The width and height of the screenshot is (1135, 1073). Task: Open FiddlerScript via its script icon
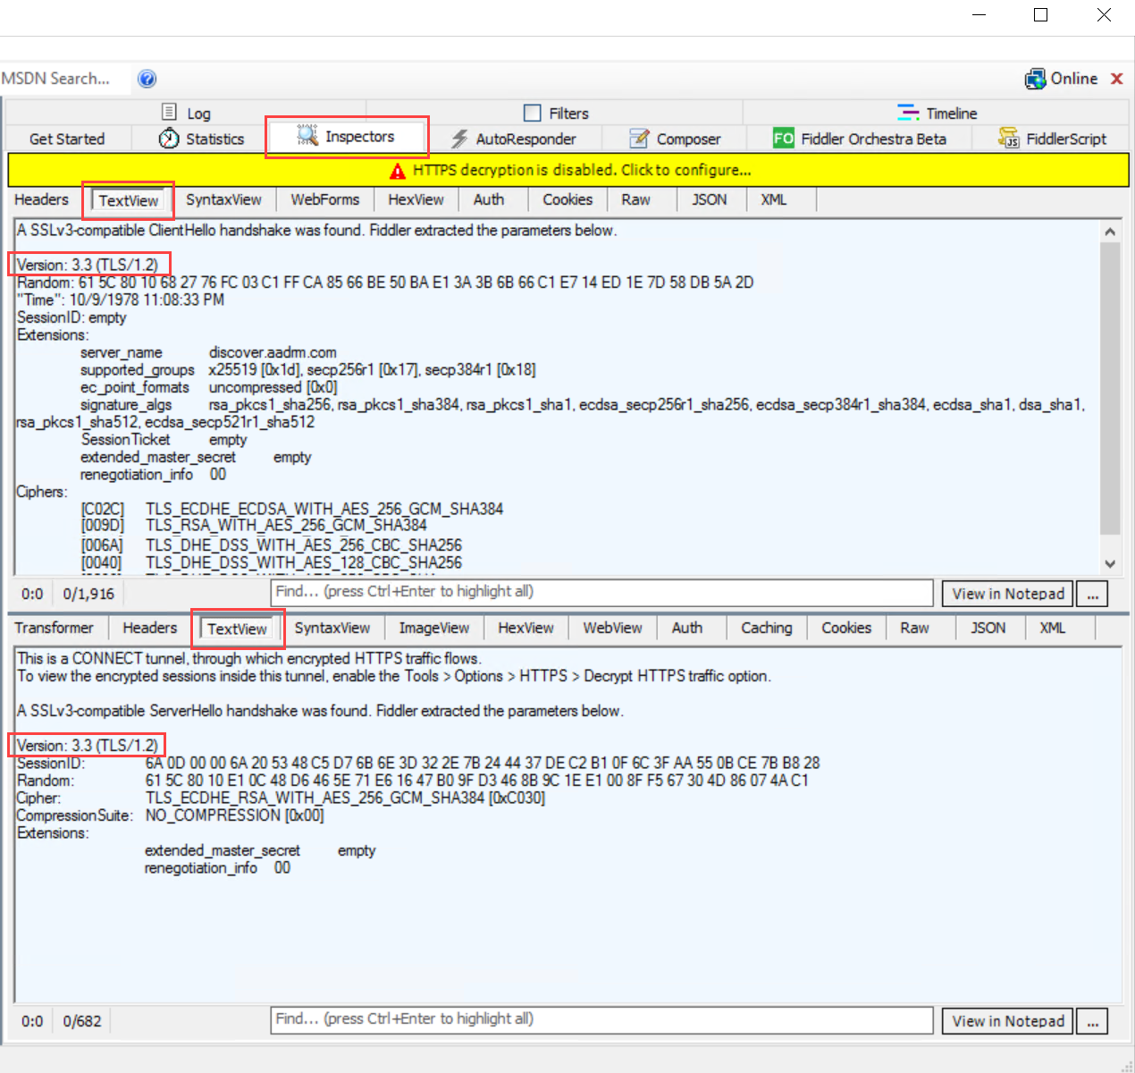pyautogui.click(x=1009, y=139)
